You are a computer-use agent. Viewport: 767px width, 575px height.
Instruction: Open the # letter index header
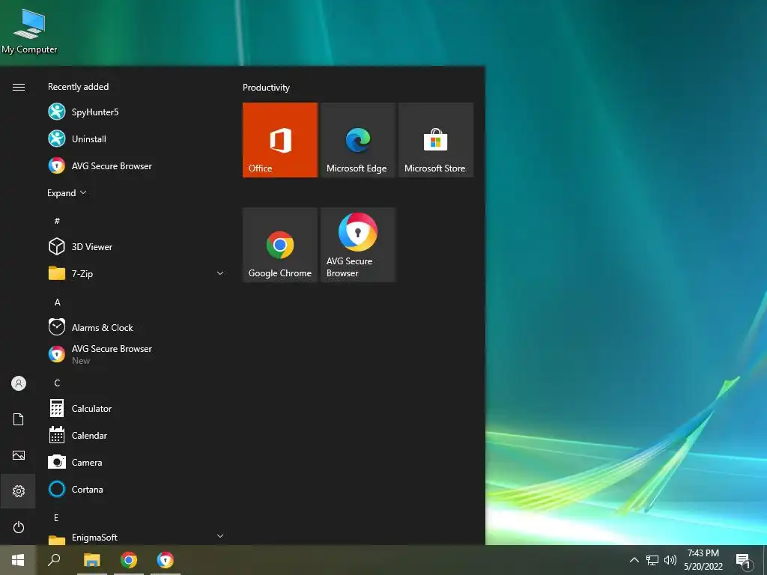point(57,221)
